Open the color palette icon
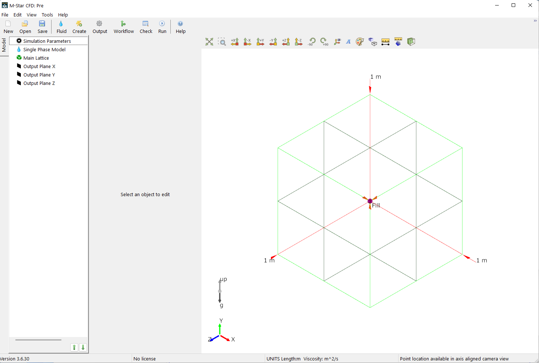Image resolution: width=539 pixels, height=363 pixels. [x=360, y=42]
